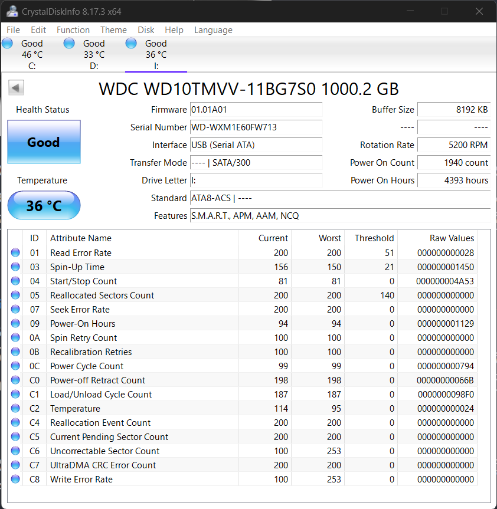This screenshot has width=497, height=509.
Task: Click the Good 46 °C C: drive tab
Action: 32,54
